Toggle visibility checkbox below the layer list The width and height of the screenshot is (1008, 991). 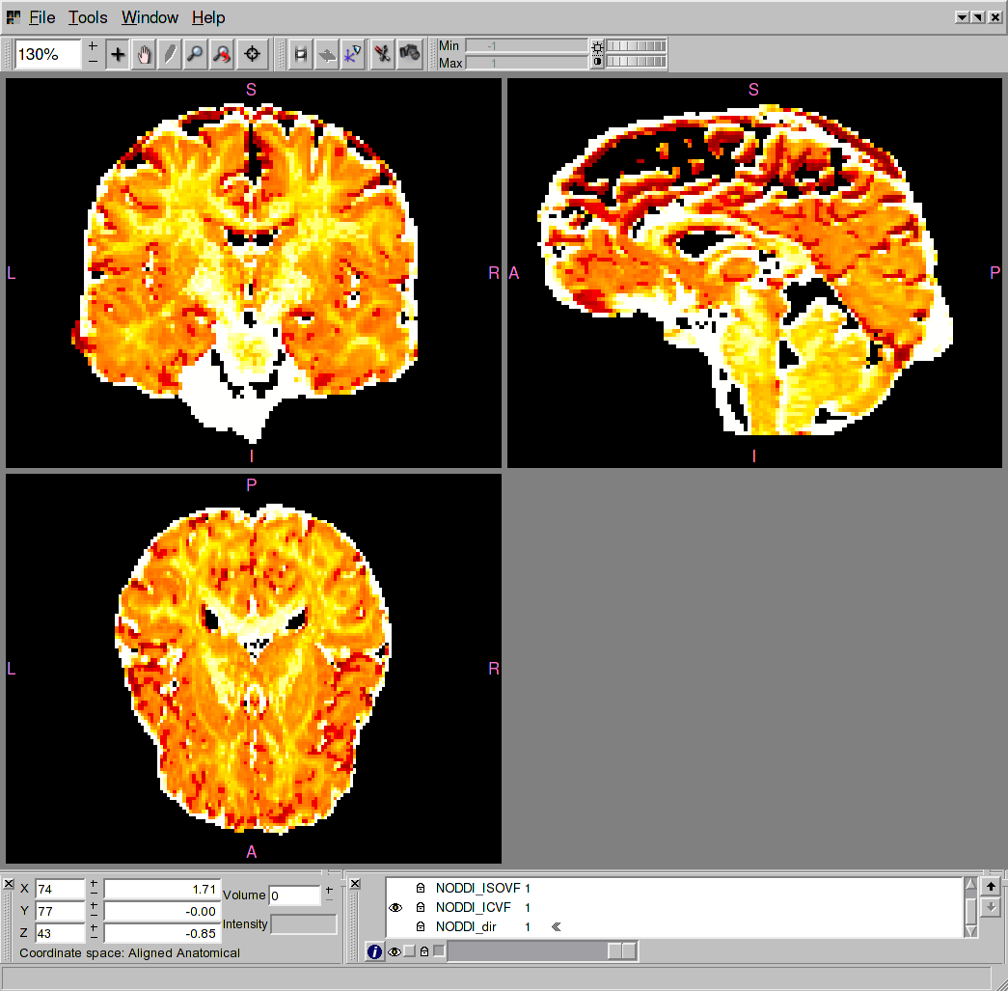[409, 952]
